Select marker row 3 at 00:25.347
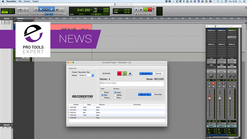This screenshot has width=247, height=139. pyautogui.click(x=117, y=112)
